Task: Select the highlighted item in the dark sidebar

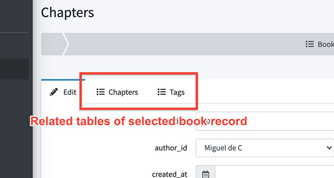Action: point(14,69)
